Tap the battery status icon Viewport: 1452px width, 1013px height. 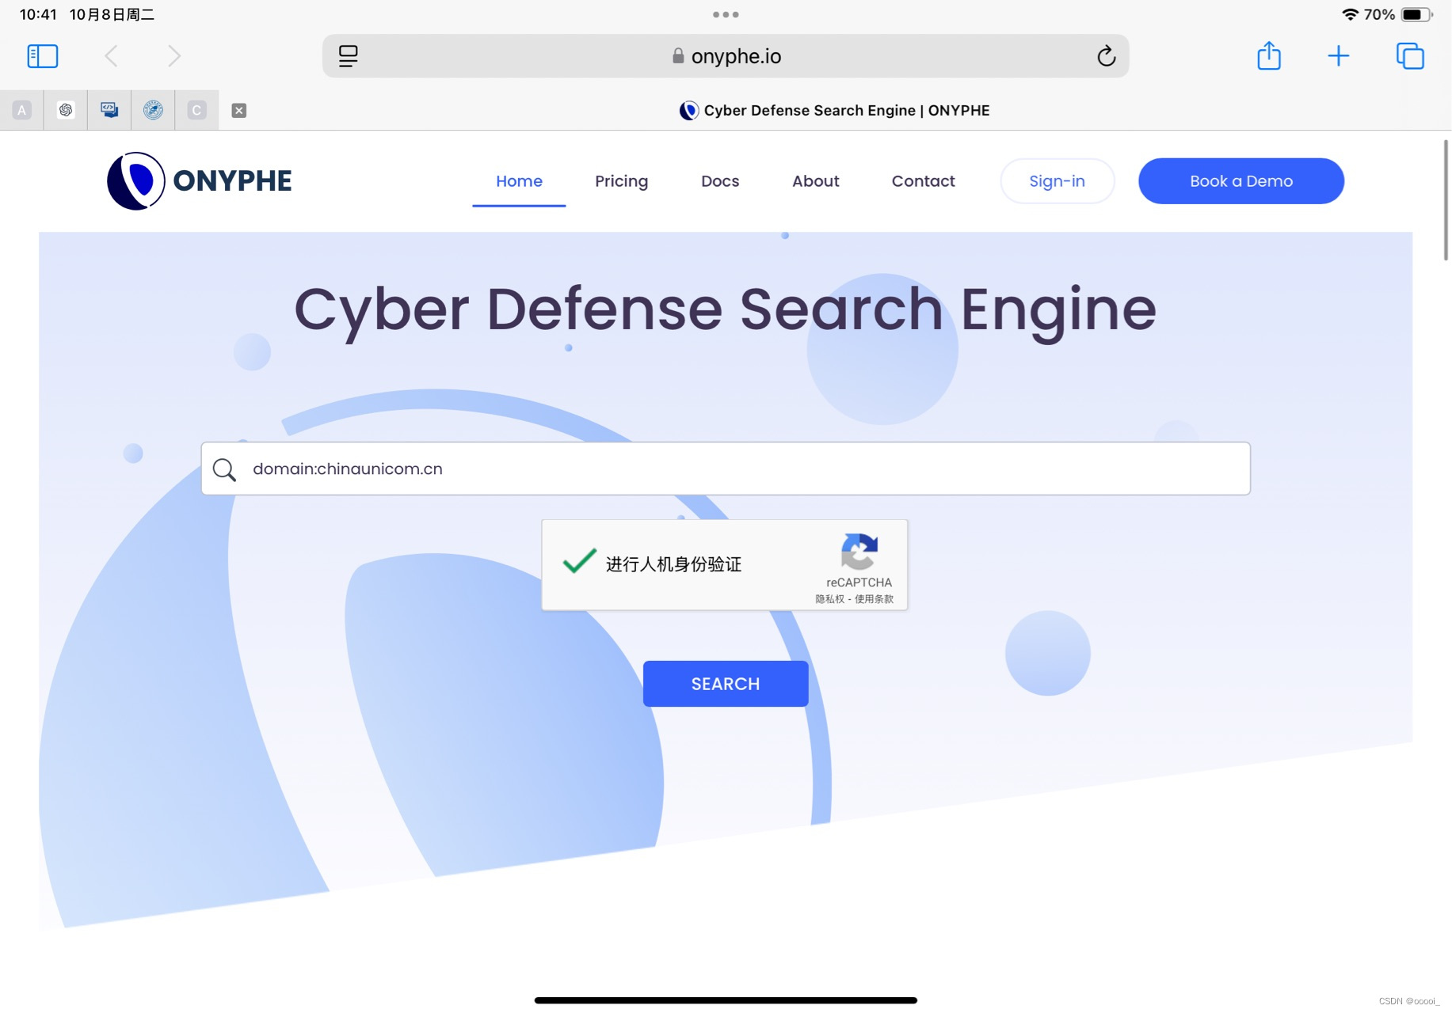(1416, 14)
